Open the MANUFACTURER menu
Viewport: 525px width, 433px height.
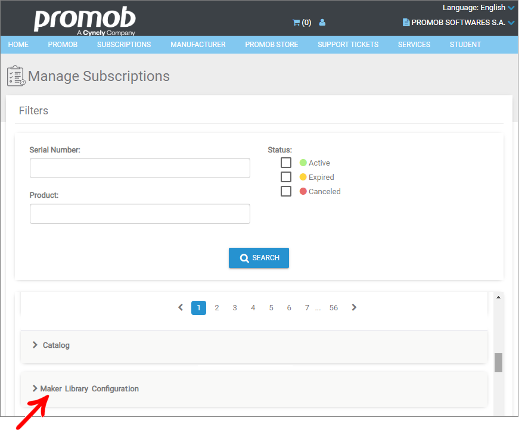tap(198, 45)
